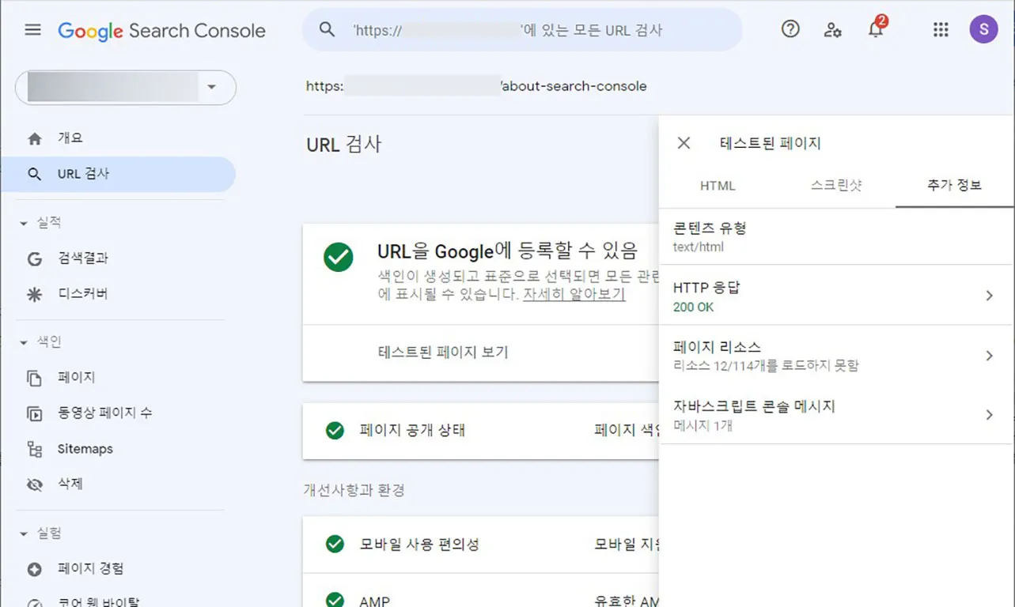The image size is (1015, 607).
Task: Click the sitemap icon beside Sitemaps
Action: [x=34, y=449]
